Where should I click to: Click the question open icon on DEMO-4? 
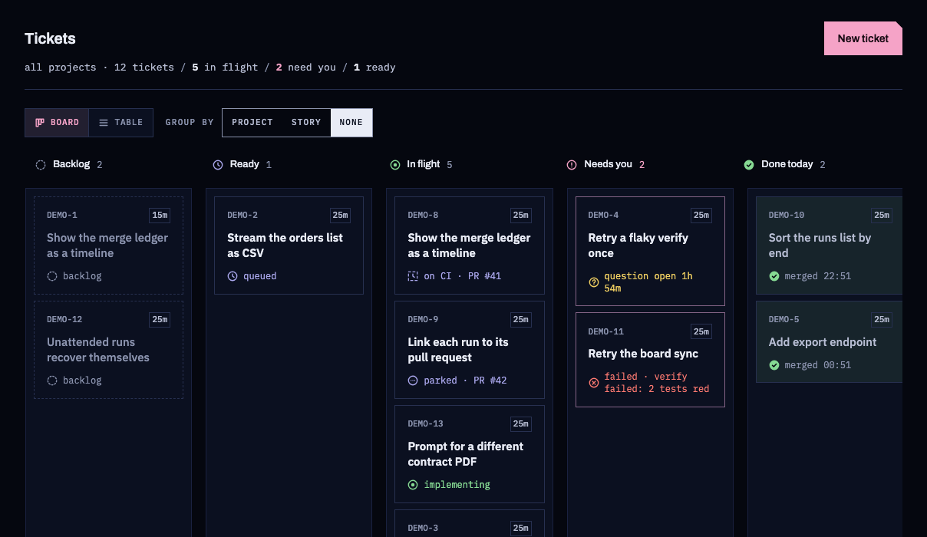[593, 282]
